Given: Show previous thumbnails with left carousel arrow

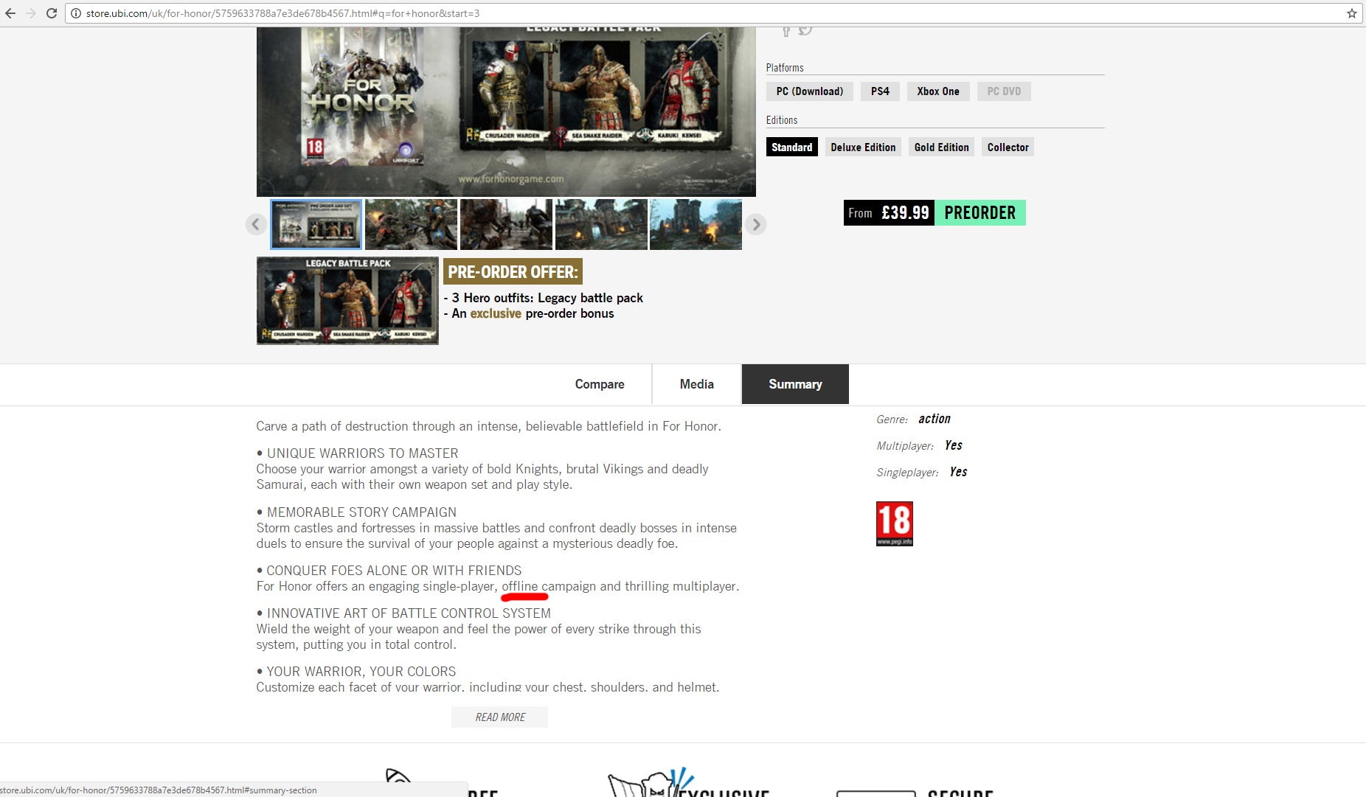Looking at the screenshot, I should click(256, 224).
